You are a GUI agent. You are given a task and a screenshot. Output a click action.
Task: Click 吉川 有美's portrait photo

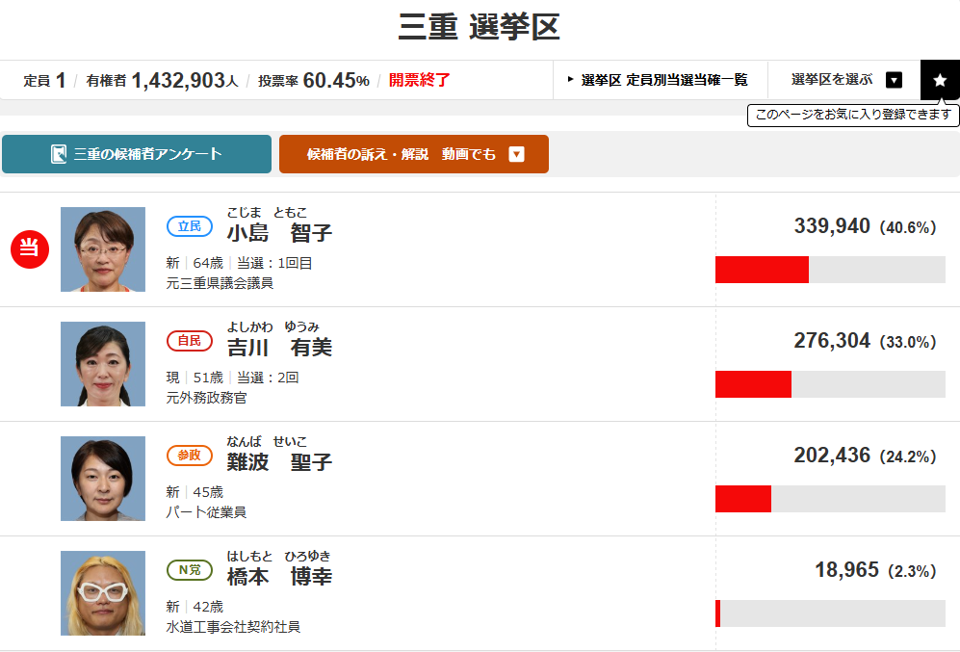[103, 364]
